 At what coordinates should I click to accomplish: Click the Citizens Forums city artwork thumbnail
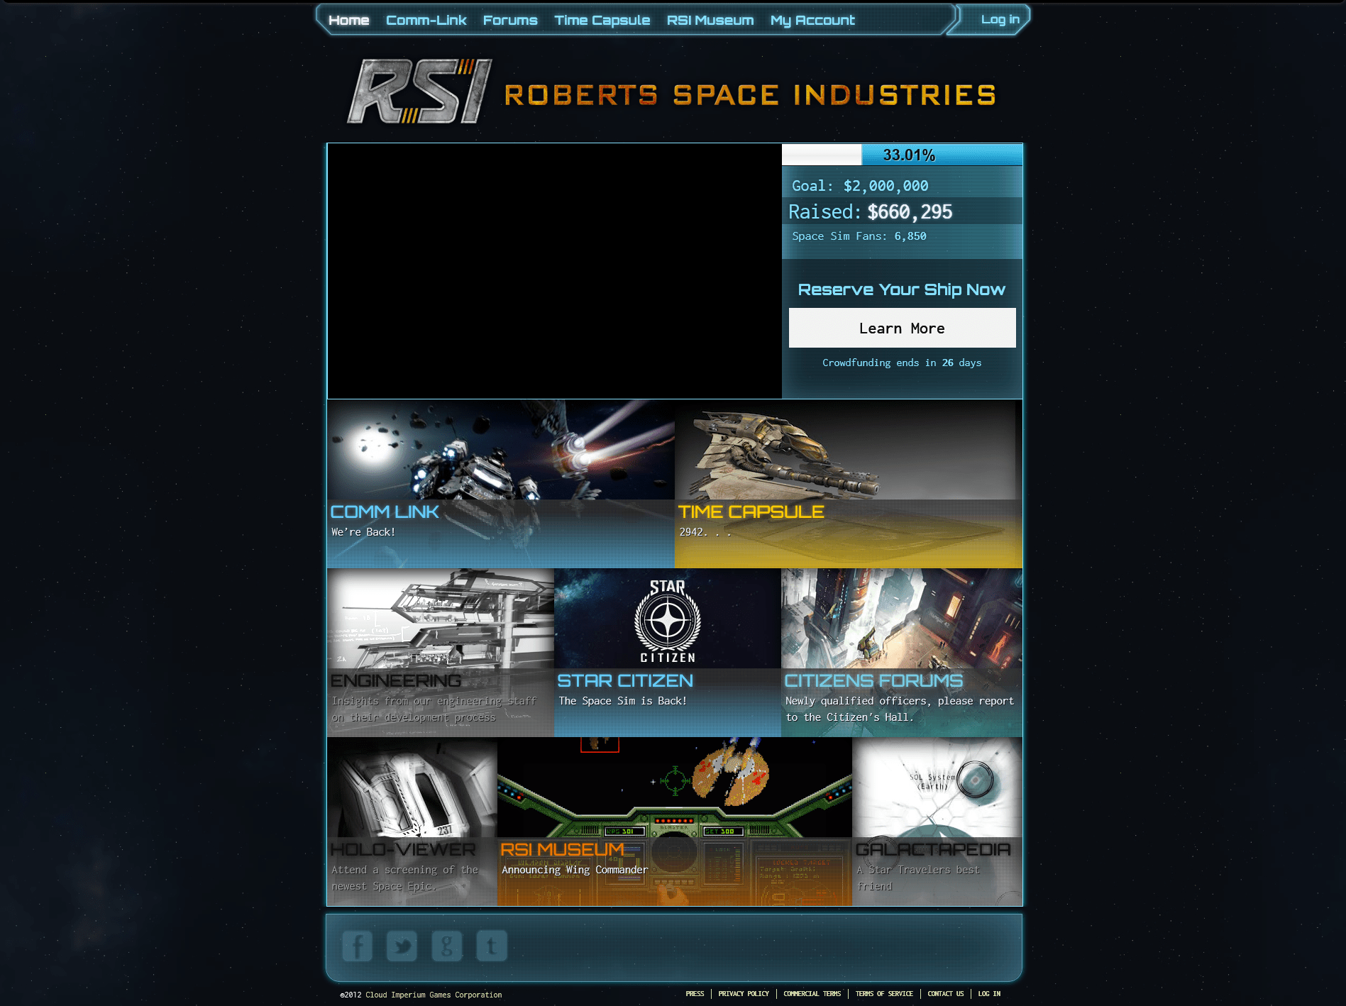902,619
